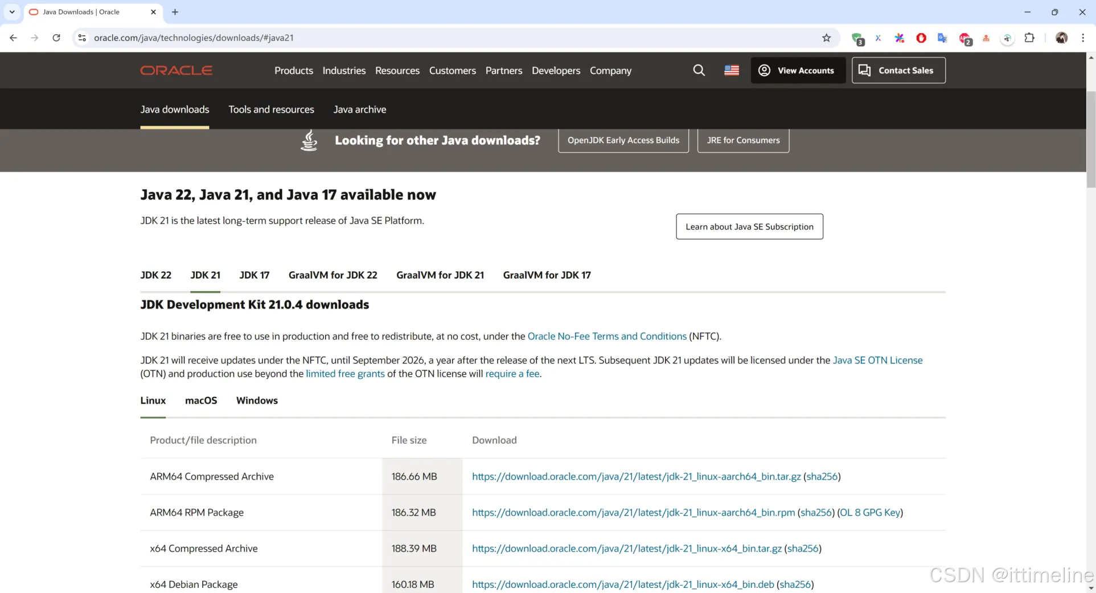Switch to Java archive

coord(360,109)
